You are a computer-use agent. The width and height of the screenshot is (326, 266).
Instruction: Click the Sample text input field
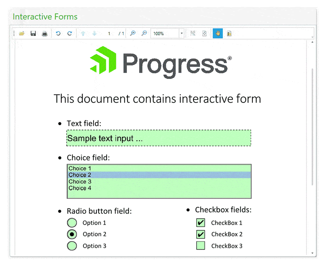tap(159, 138)
